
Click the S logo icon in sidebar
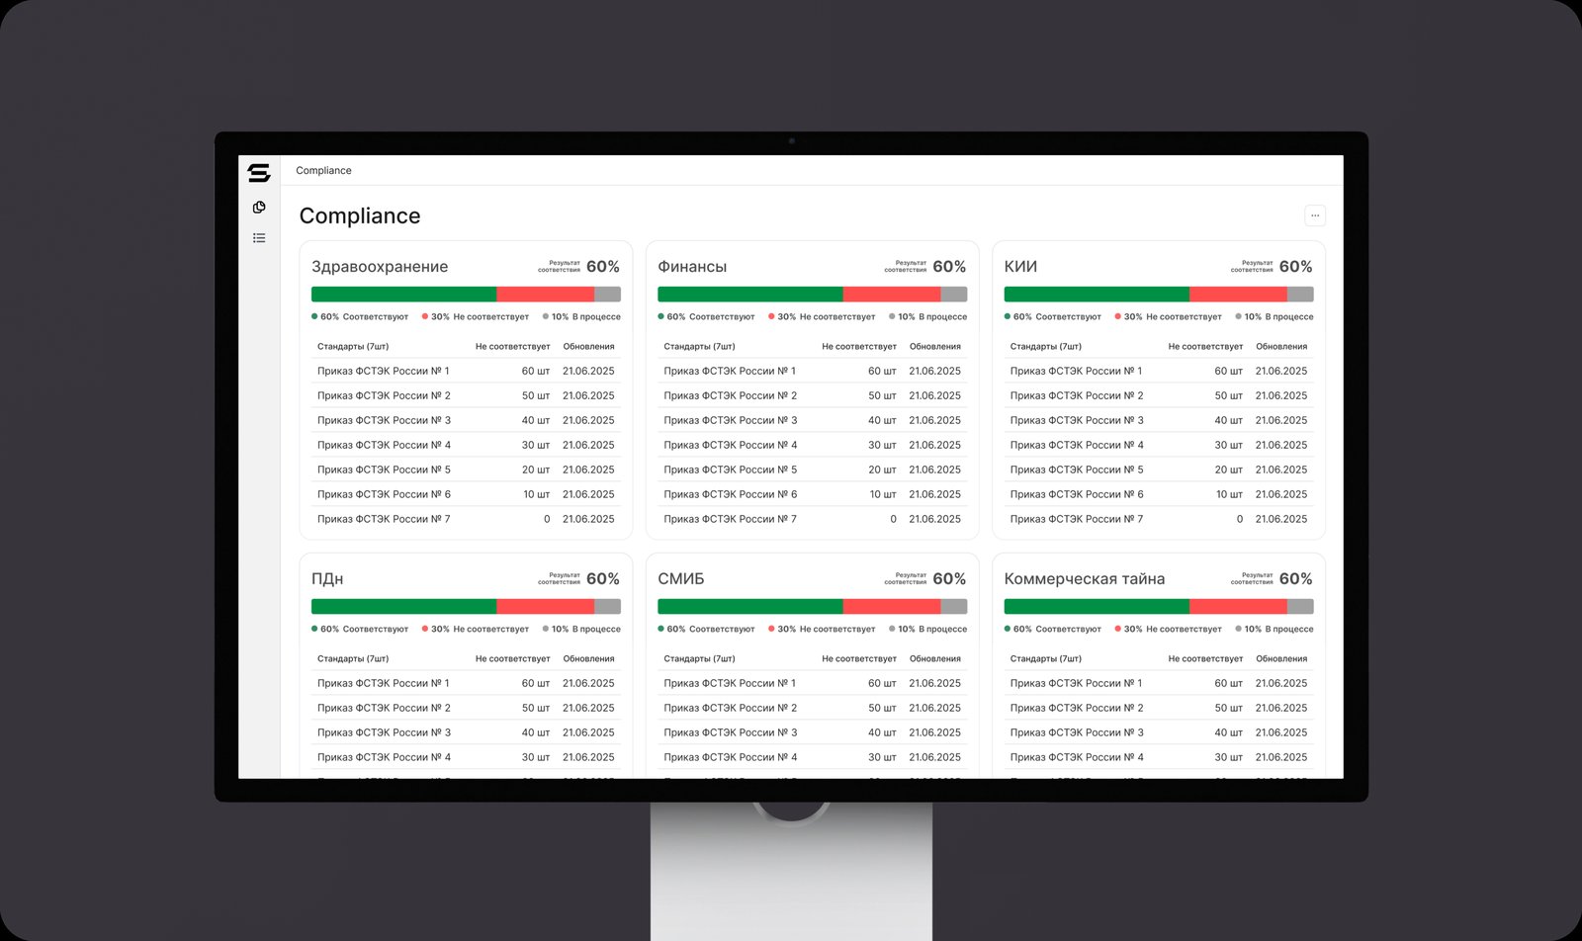tap(259, 173)
